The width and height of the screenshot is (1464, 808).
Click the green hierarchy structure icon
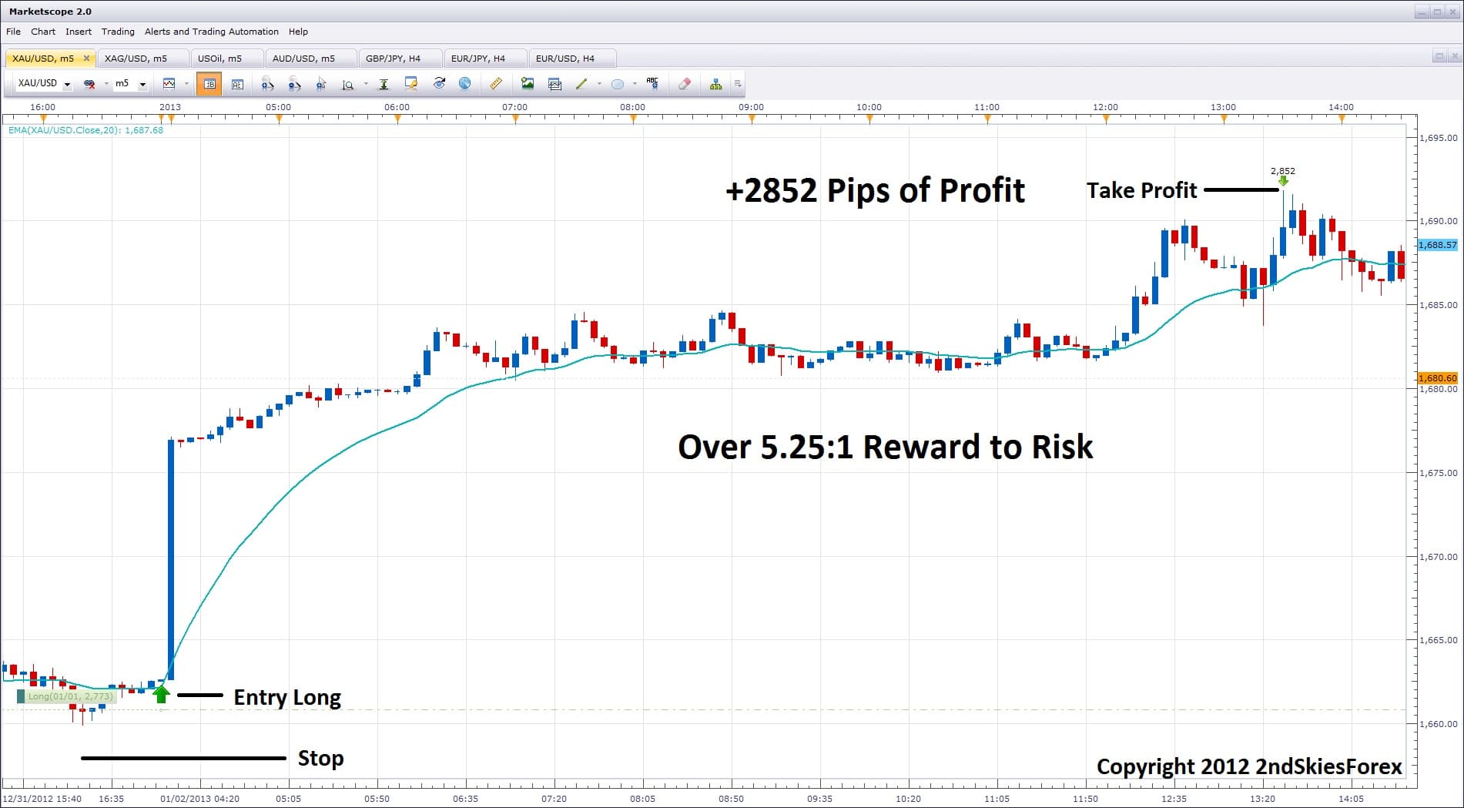[715, 84]
